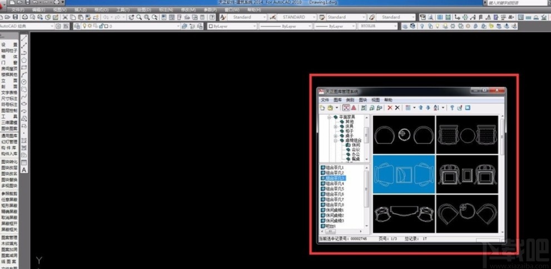This screenshot has height=269, width=551.
Task: Open the layout view dropdown in library toolbar
Action: [x=414, y=108]
